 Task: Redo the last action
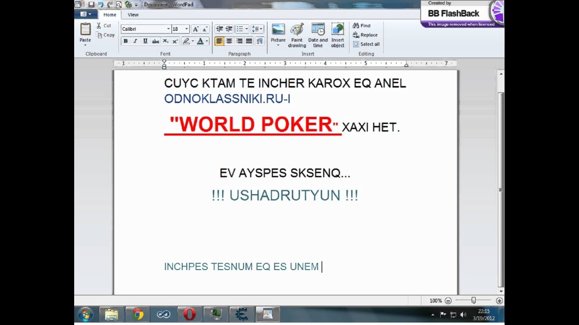(109, 5)
